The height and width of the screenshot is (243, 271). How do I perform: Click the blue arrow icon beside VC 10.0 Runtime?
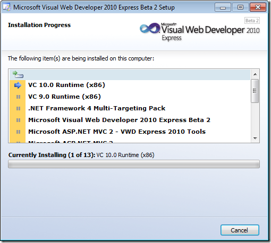(x=18, y=85)
